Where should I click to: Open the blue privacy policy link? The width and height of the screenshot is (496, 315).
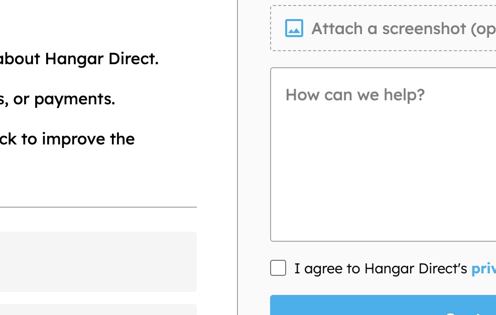483,269
